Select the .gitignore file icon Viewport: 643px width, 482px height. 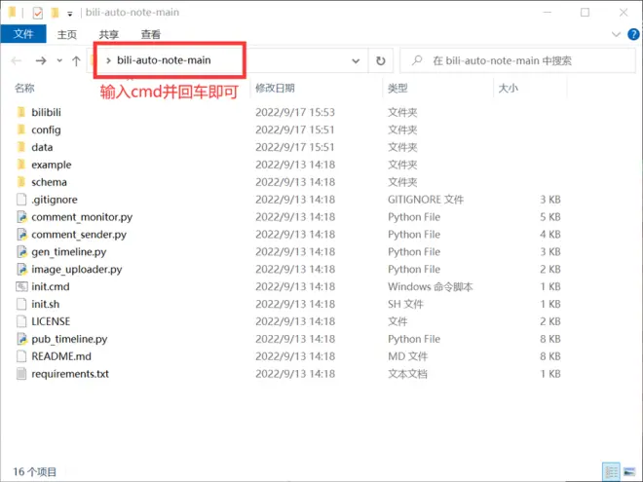(x=21, y=200)
